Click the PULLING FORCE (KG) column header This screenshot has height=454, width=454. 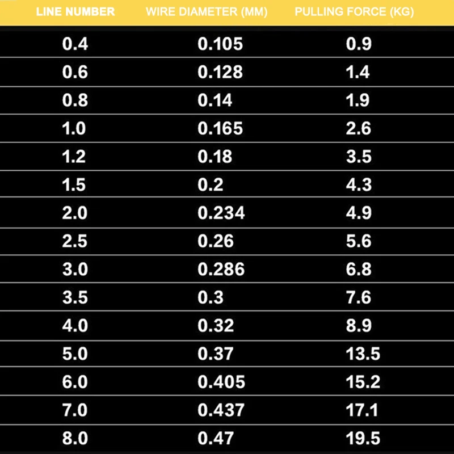tap(354, 12)
